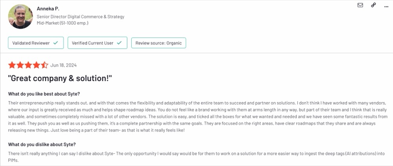
Task: Copy review link via chain icon
Action: pos(373,5)
